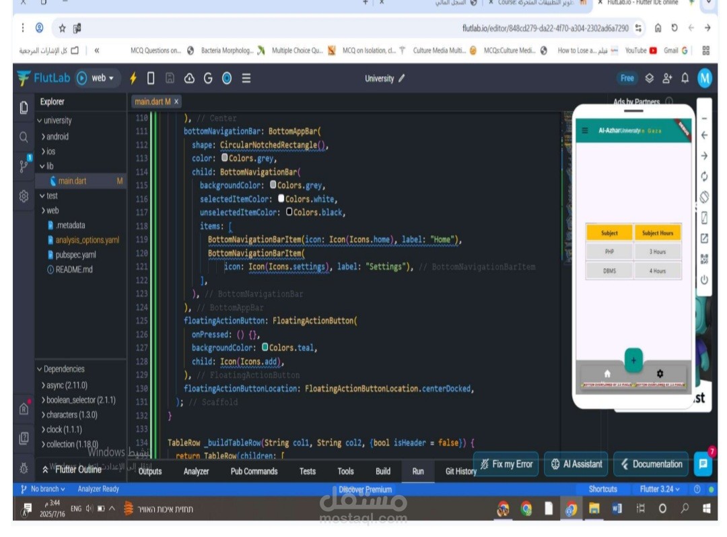Viewport: 727px width, 537px height.
Task: Select the Run tab
Action: pyautogui.click(x=418, y=471)
